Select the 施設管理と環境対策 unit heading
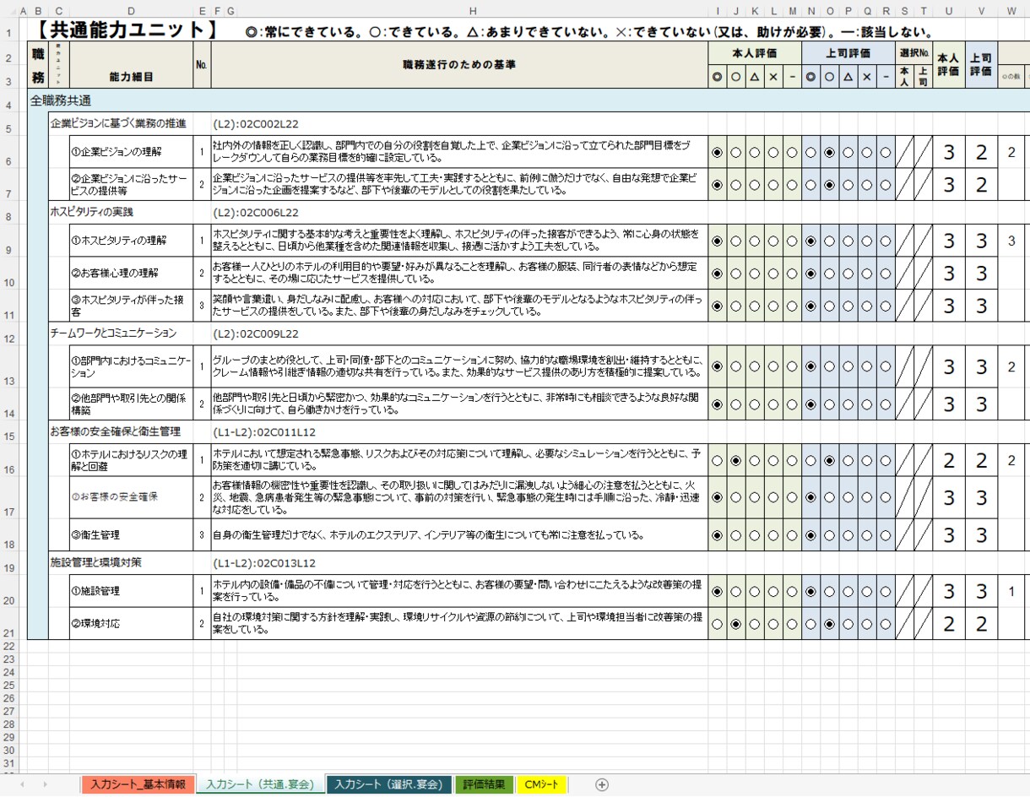 pyautogui.click(x=95, y=562)
